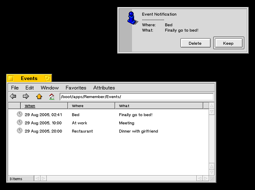This screenshot has height=190, width=255.
Task: Select clock icon for Bed event
Action: pyautogui.click(x=19, y=114)
